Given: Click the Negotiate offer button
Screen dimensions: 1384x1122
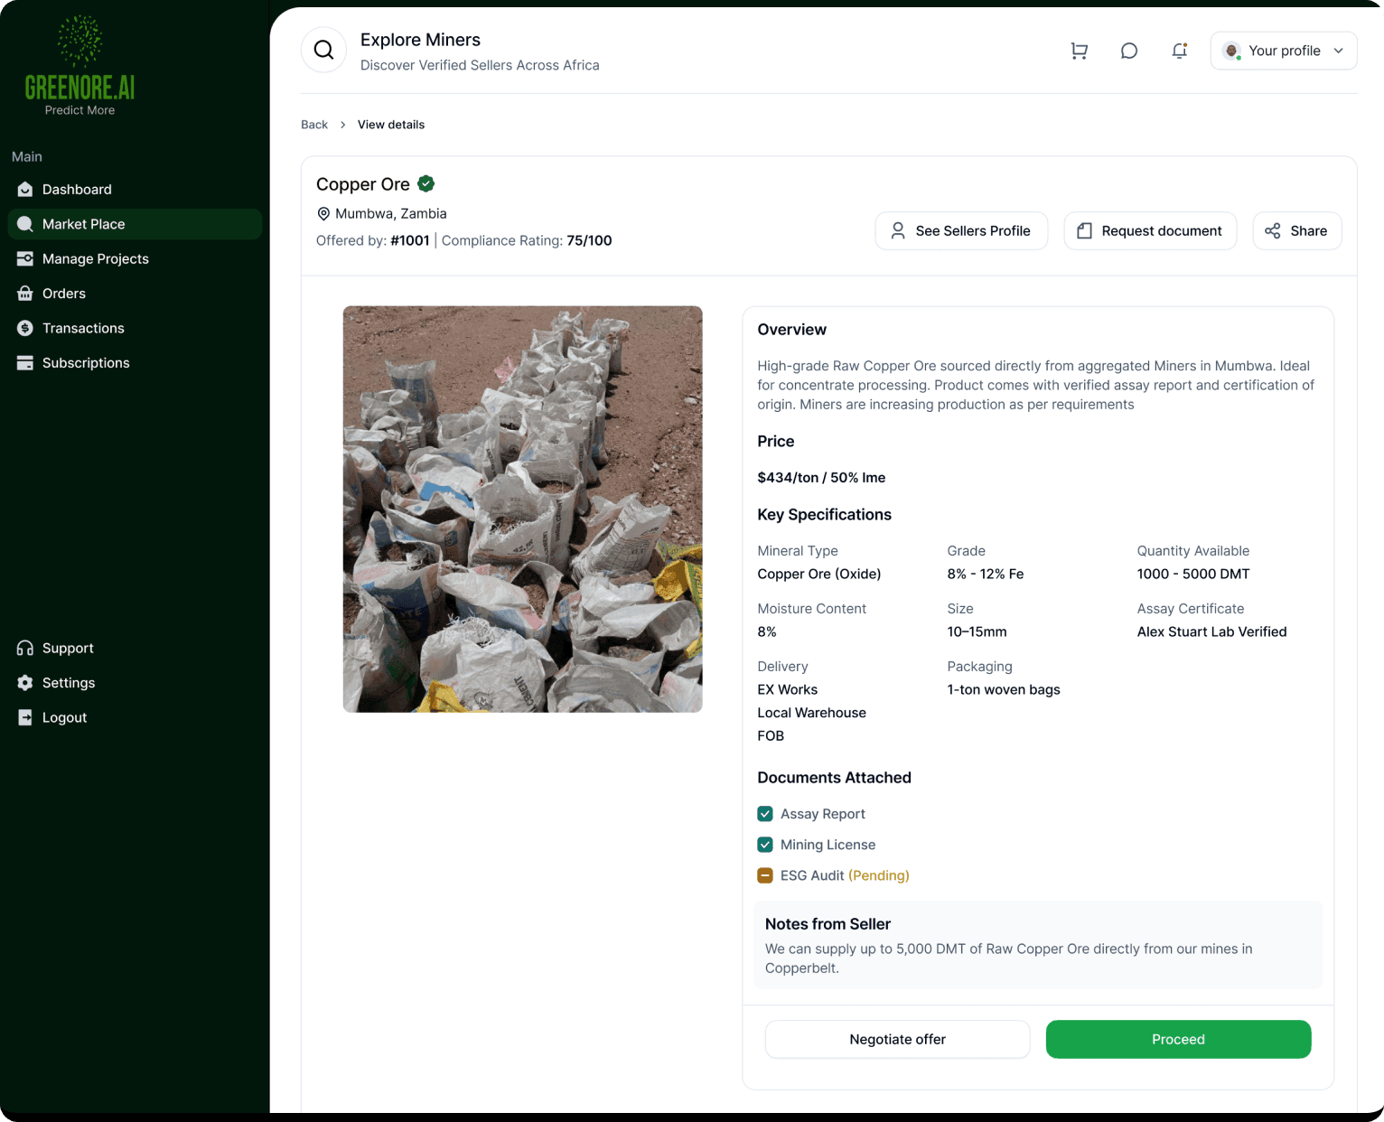Looking at the screenshot, I should (x=897, y=1039).
